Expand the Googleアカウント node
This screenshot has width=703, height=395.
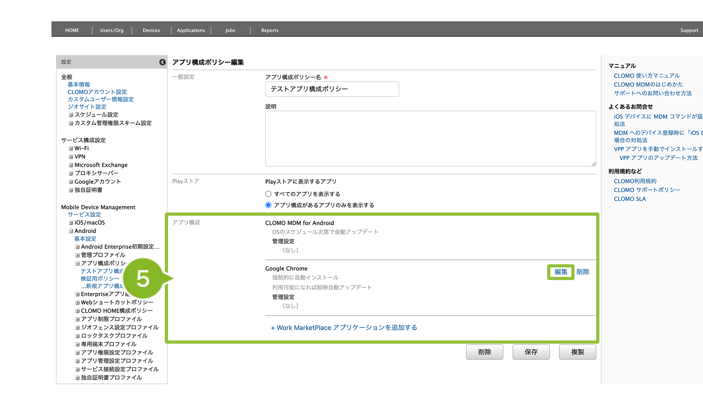click(71, 182)
